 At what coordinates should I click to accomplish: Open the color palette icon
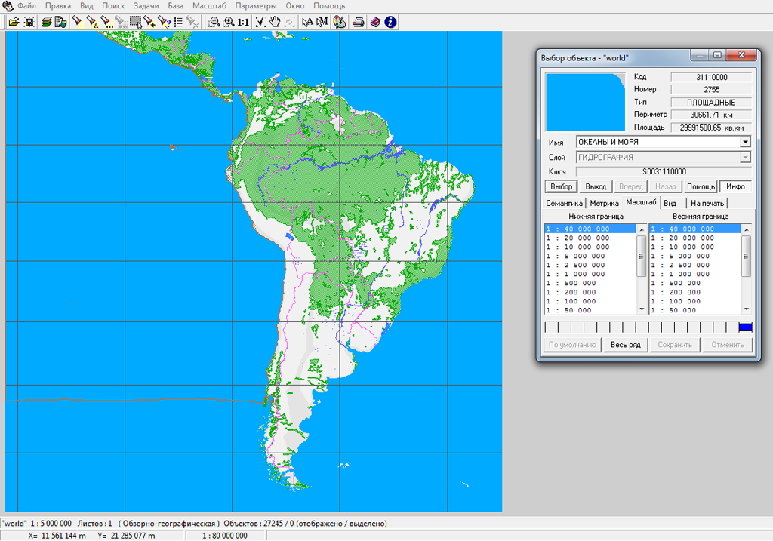pos(340,22)
